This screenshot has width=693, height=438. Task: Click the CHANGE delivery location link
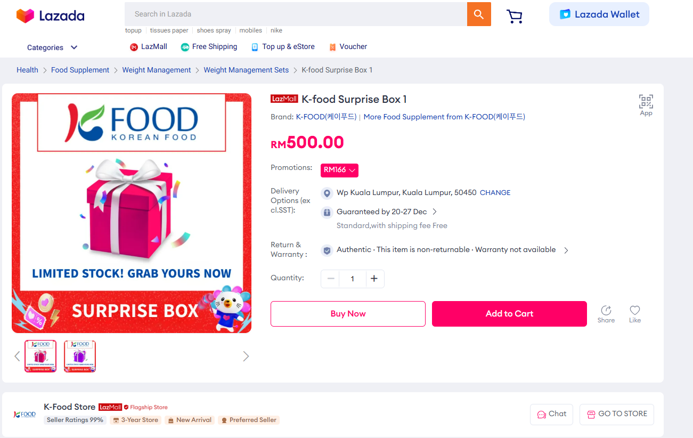(495, 193)
